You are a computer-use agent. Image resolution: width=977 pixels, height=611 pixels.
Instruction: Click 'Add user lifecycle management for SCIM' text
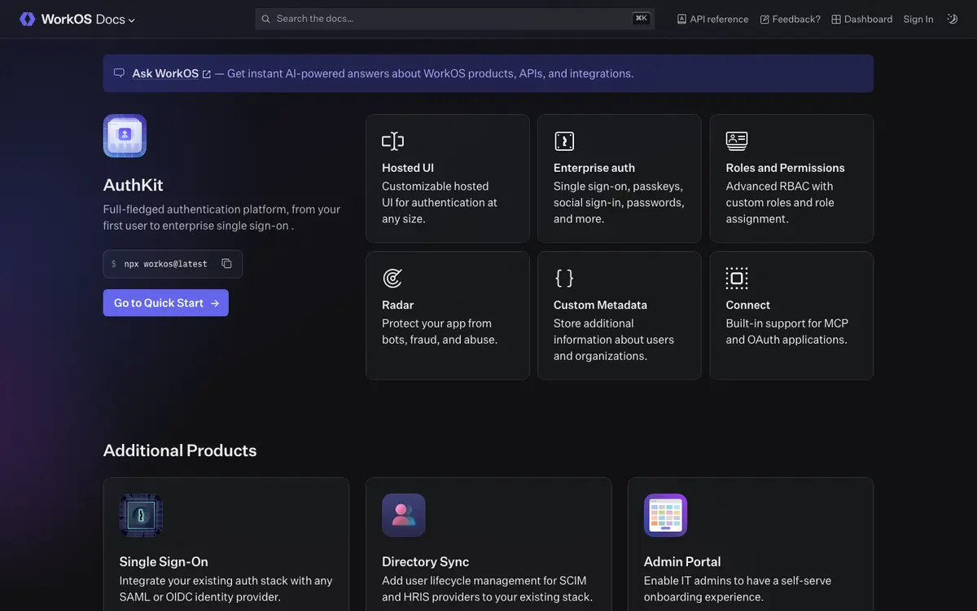(487, 589)
